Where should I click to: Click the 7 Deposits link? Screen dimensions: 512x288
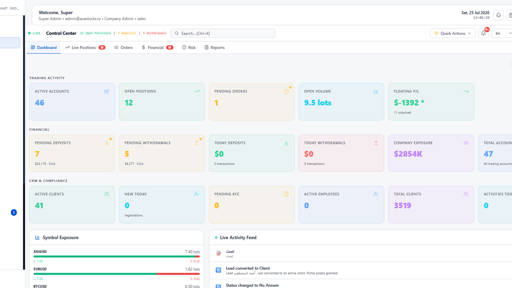(127, 33)
